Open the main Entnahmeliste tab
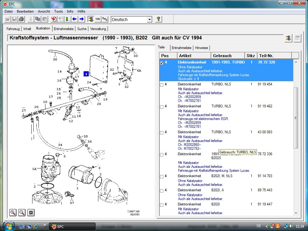This screenshot has width=308, height=231. 64,29
